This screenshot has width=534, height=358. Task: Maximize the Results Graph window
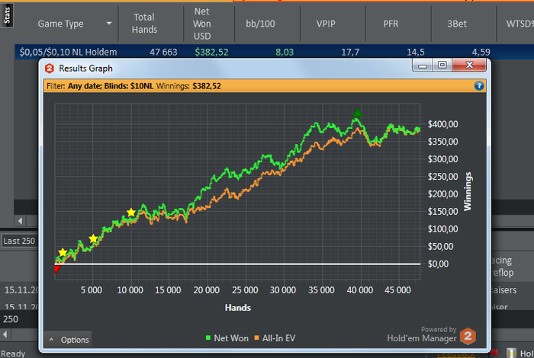point(442,65)
